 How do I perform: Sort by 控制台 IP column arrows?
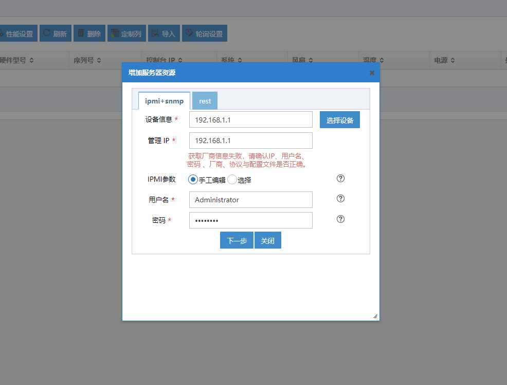tap(180, 60)
